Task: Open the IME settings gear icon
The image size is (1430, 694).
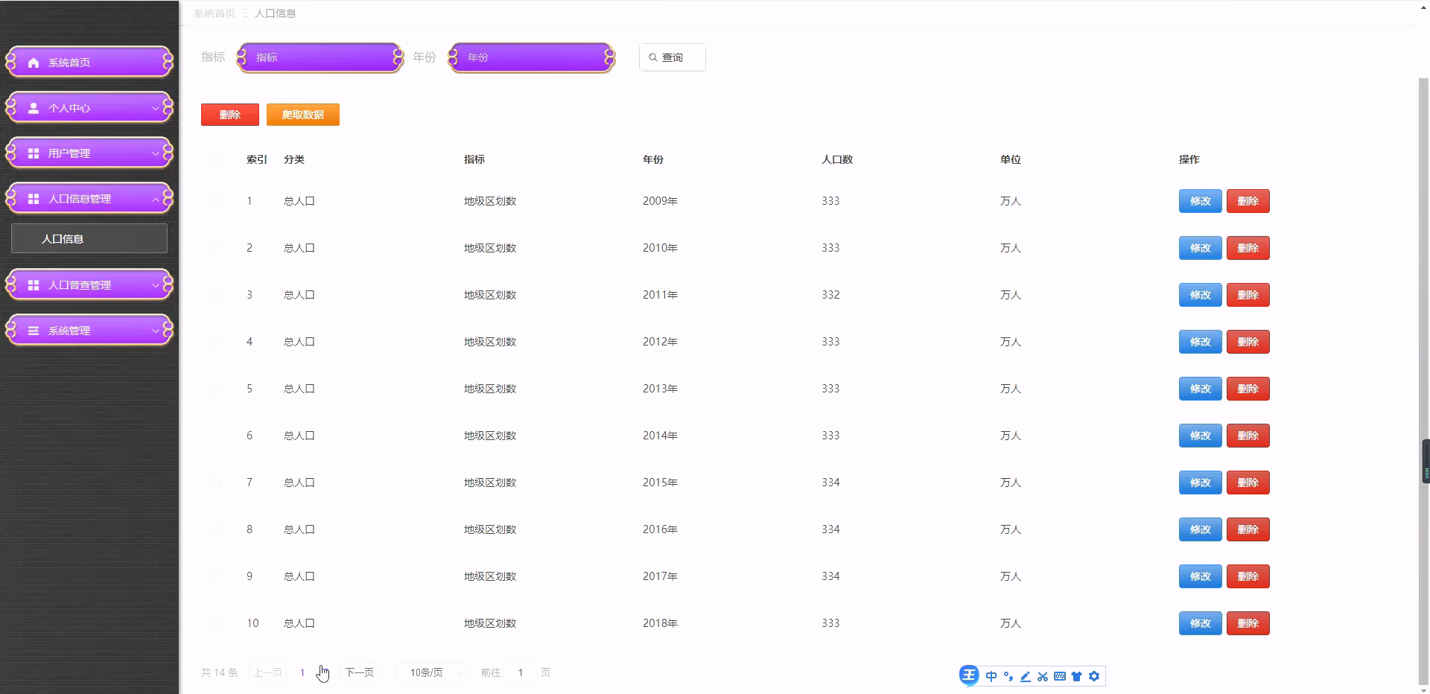Action: tap(1094, 676)
